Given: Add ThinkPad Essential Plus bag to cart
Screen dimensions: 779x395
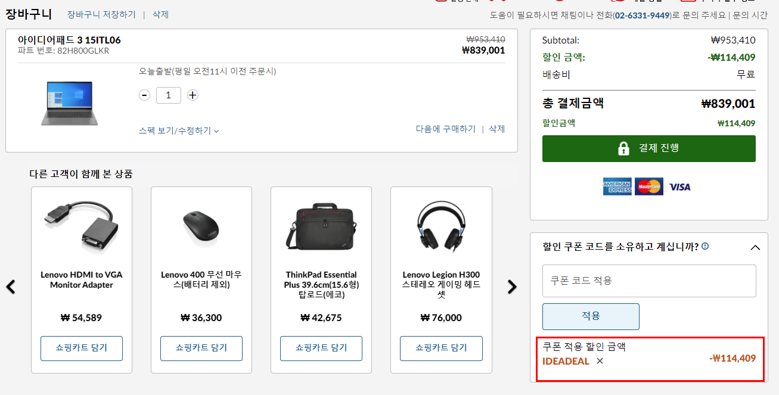Looking at the screenshot, I should [321, 348].
